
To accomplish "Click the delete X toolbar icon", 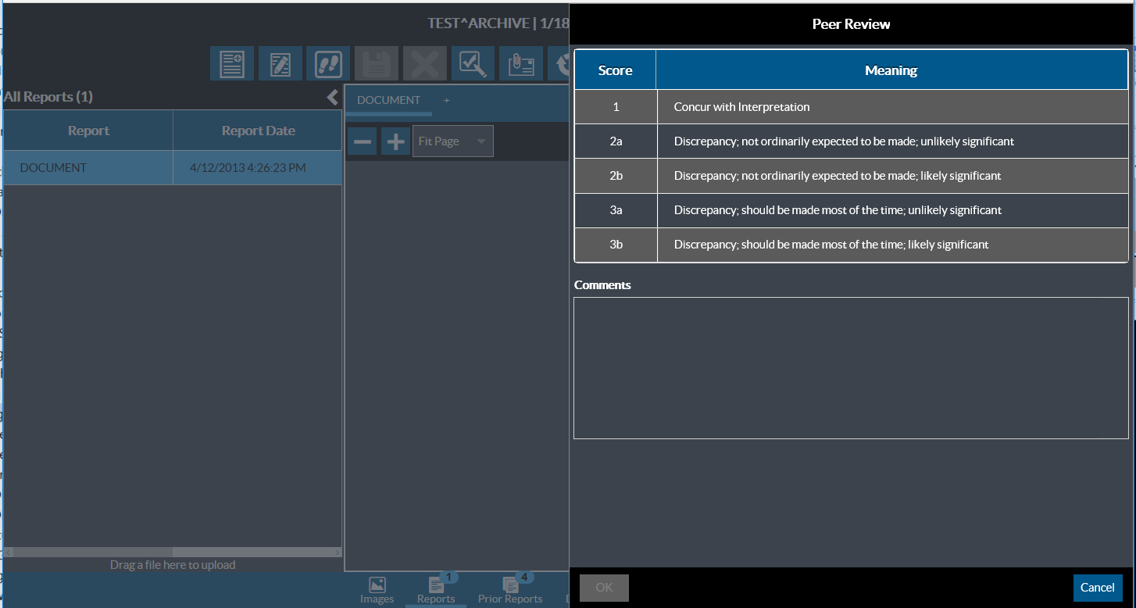I will pos(425,63).
